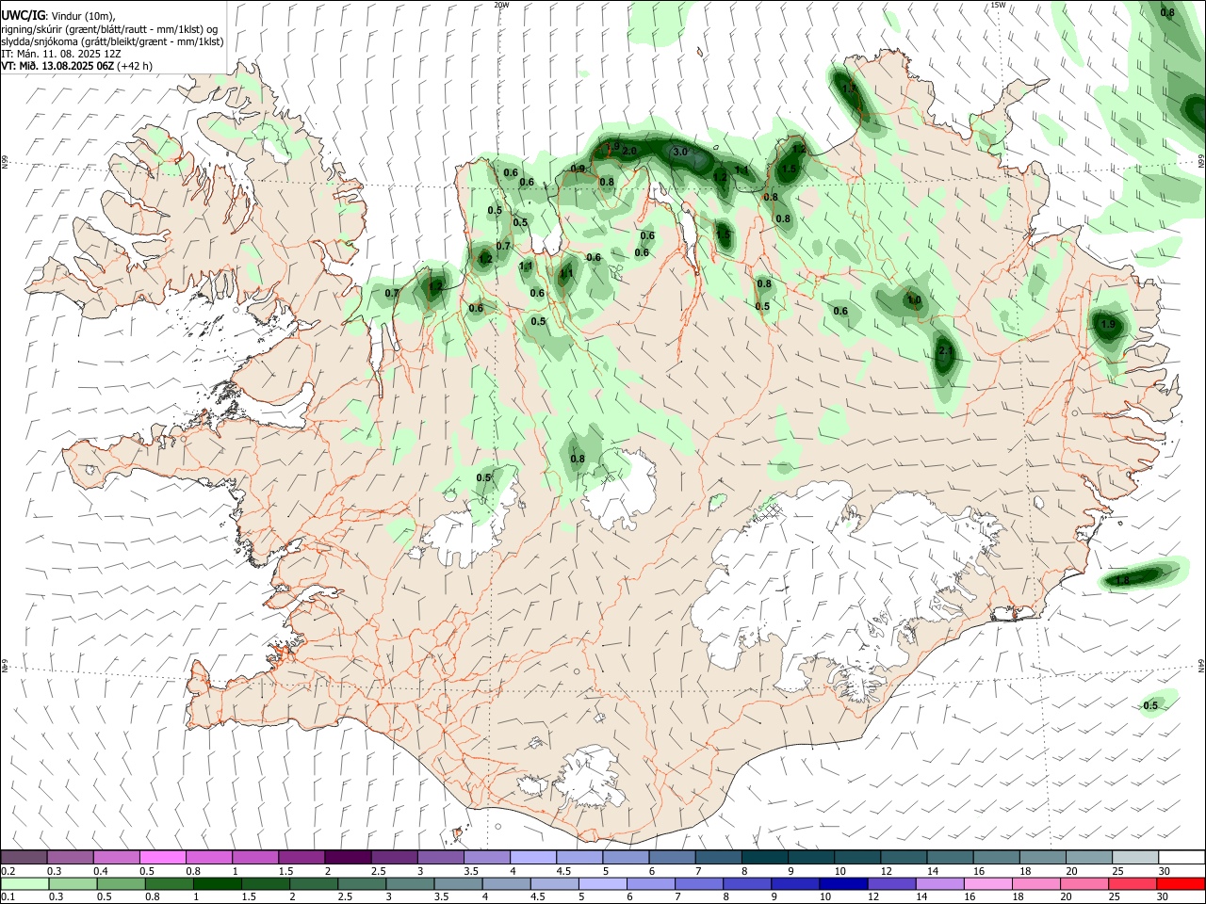Click the '15W' longitude label at the top

[x=998, y=5]
